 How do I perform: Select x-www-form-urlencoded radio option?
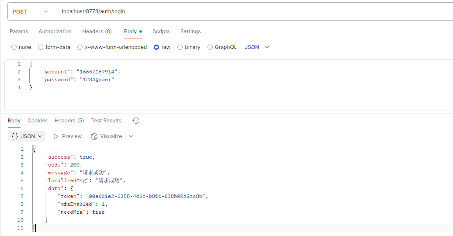80,47
